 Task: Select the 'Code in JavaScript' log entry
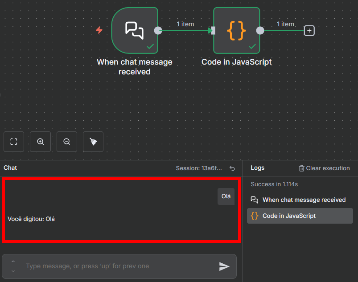(x=289, y=216)
